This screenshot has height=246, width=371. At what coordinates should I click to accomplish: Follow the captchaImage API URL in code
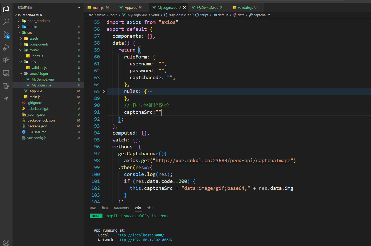223,161
